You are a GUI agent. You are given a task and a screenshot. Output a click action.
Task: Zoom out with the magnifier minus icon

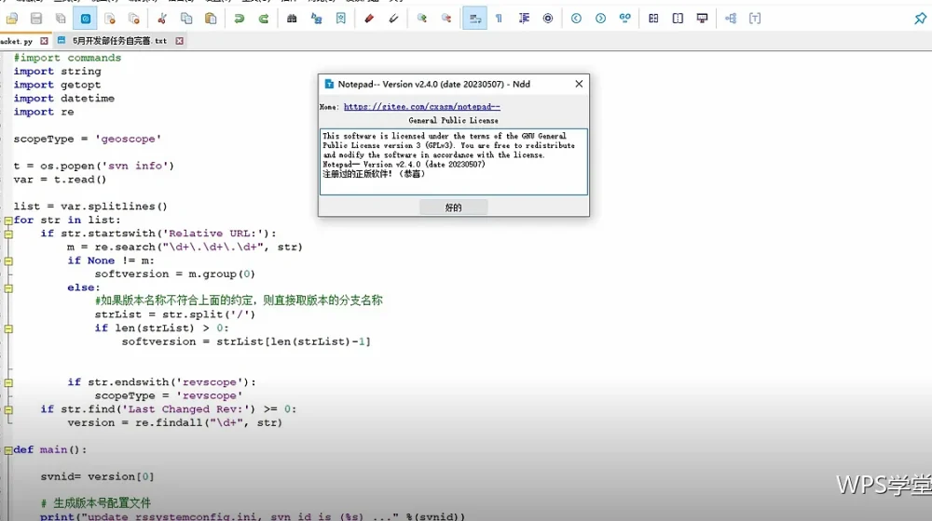445,19
